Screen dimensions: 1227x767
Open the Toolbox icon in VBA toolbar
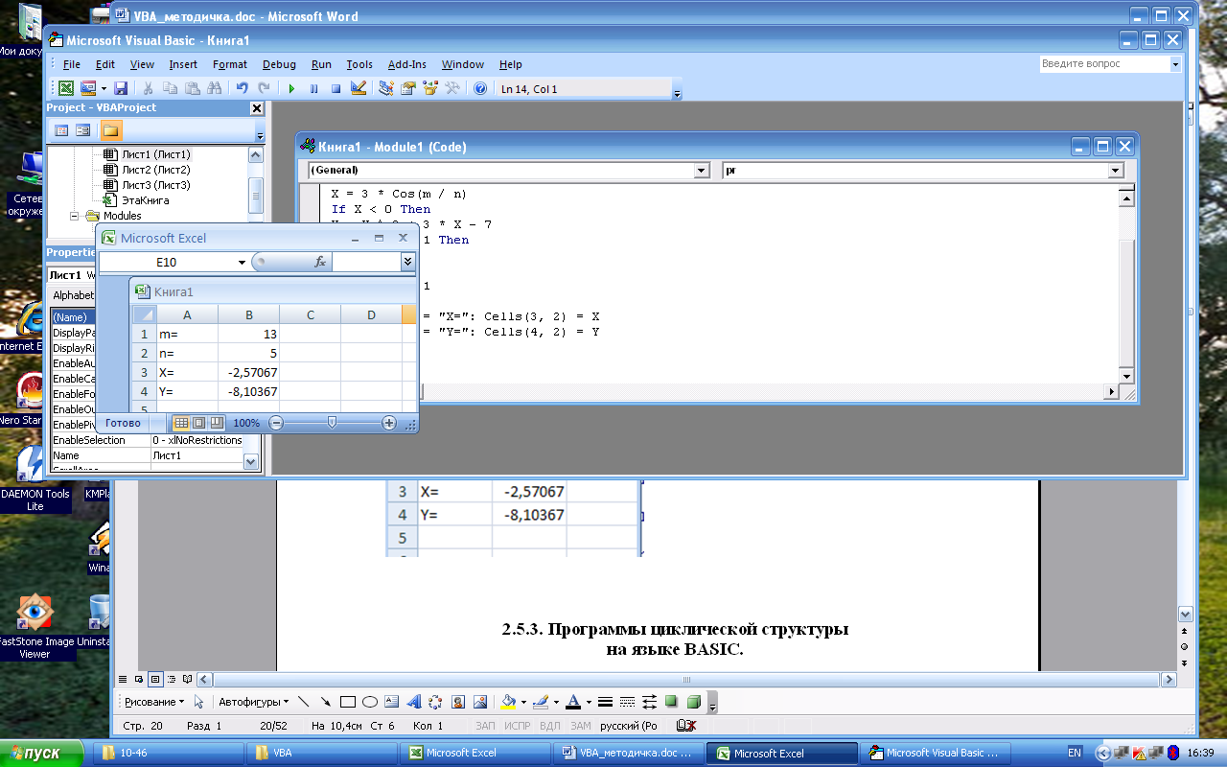452,88
